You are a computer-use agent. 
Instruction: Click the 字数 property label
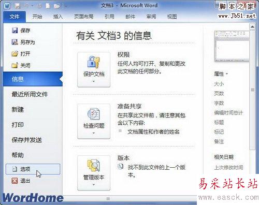pyautogui.click(x=219, y=103)
